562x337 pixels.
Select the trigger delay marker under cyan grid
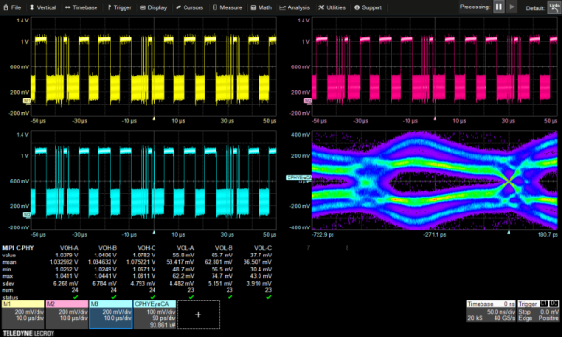(154, 232)
